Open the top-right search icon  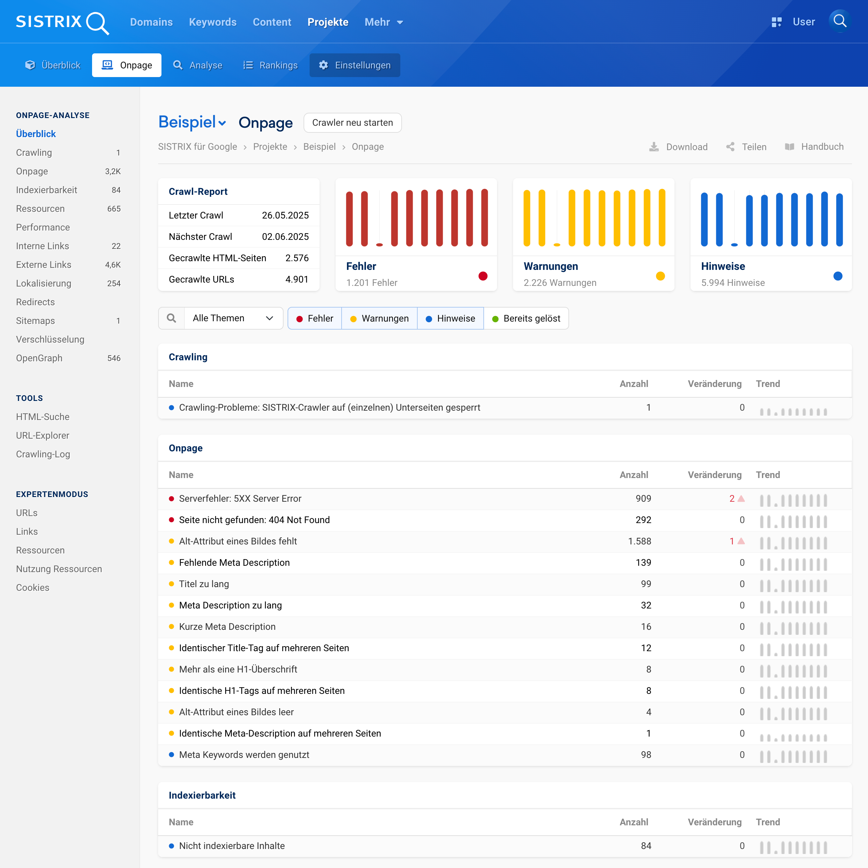pos(839,21)
